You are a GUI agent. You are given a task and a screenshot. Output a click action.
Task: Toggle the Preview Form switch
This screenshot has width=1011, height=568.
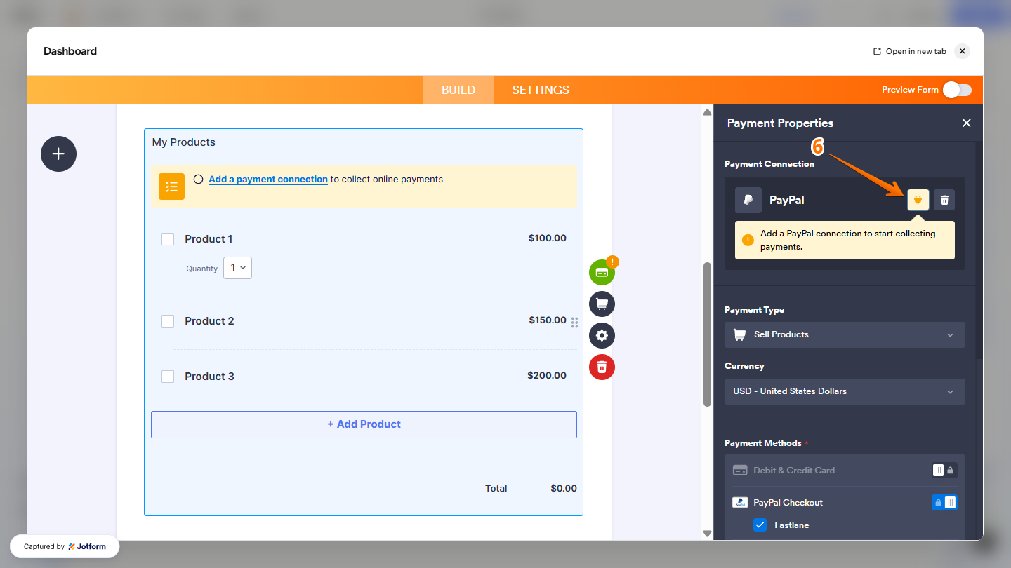click(957, 90)
